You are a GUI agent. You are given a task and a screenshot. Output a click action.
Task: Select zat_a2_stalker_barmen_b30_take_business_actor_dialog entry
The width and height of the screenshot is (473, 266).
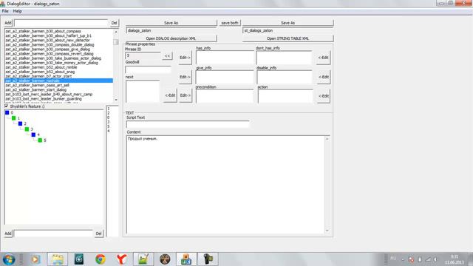click(53, 58)
